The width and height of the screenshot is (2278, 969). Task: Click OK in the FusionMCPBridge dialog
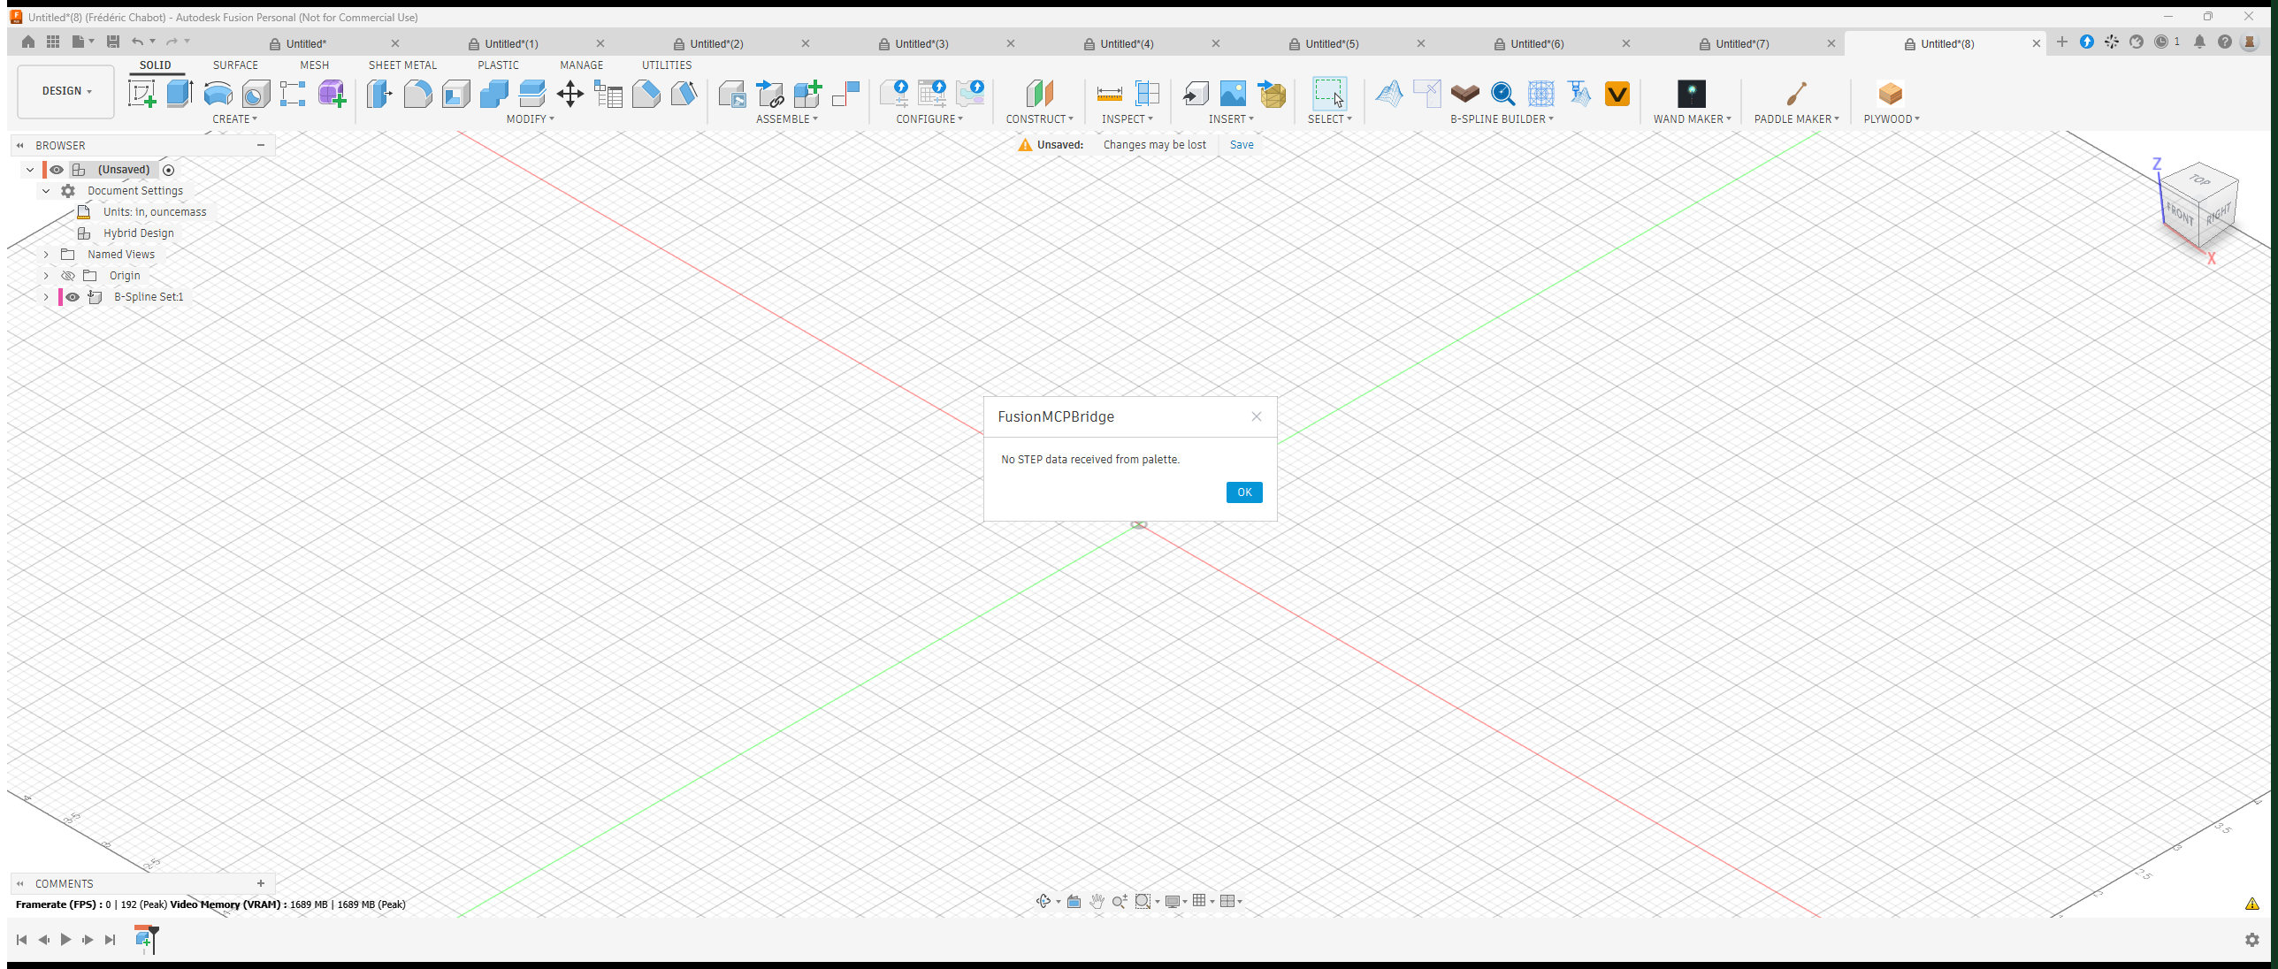pyautogui.click(x=1244, y=492)
